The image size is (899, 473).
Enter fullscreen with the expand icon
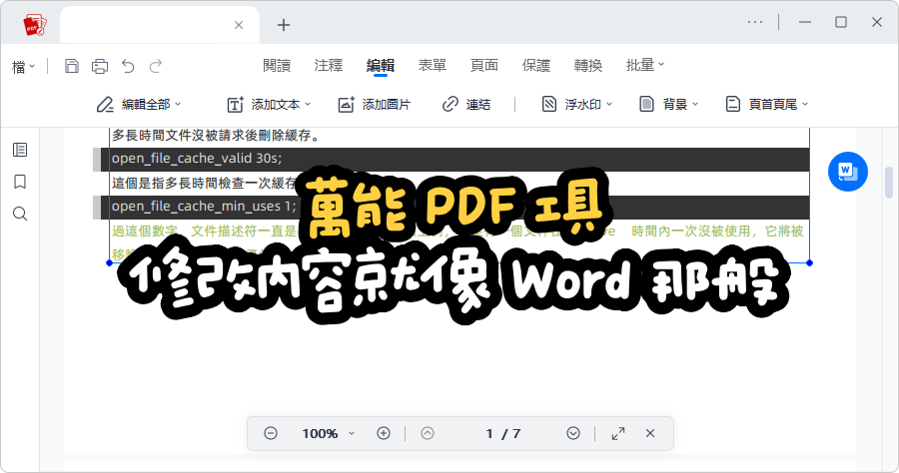click(618, 433)
